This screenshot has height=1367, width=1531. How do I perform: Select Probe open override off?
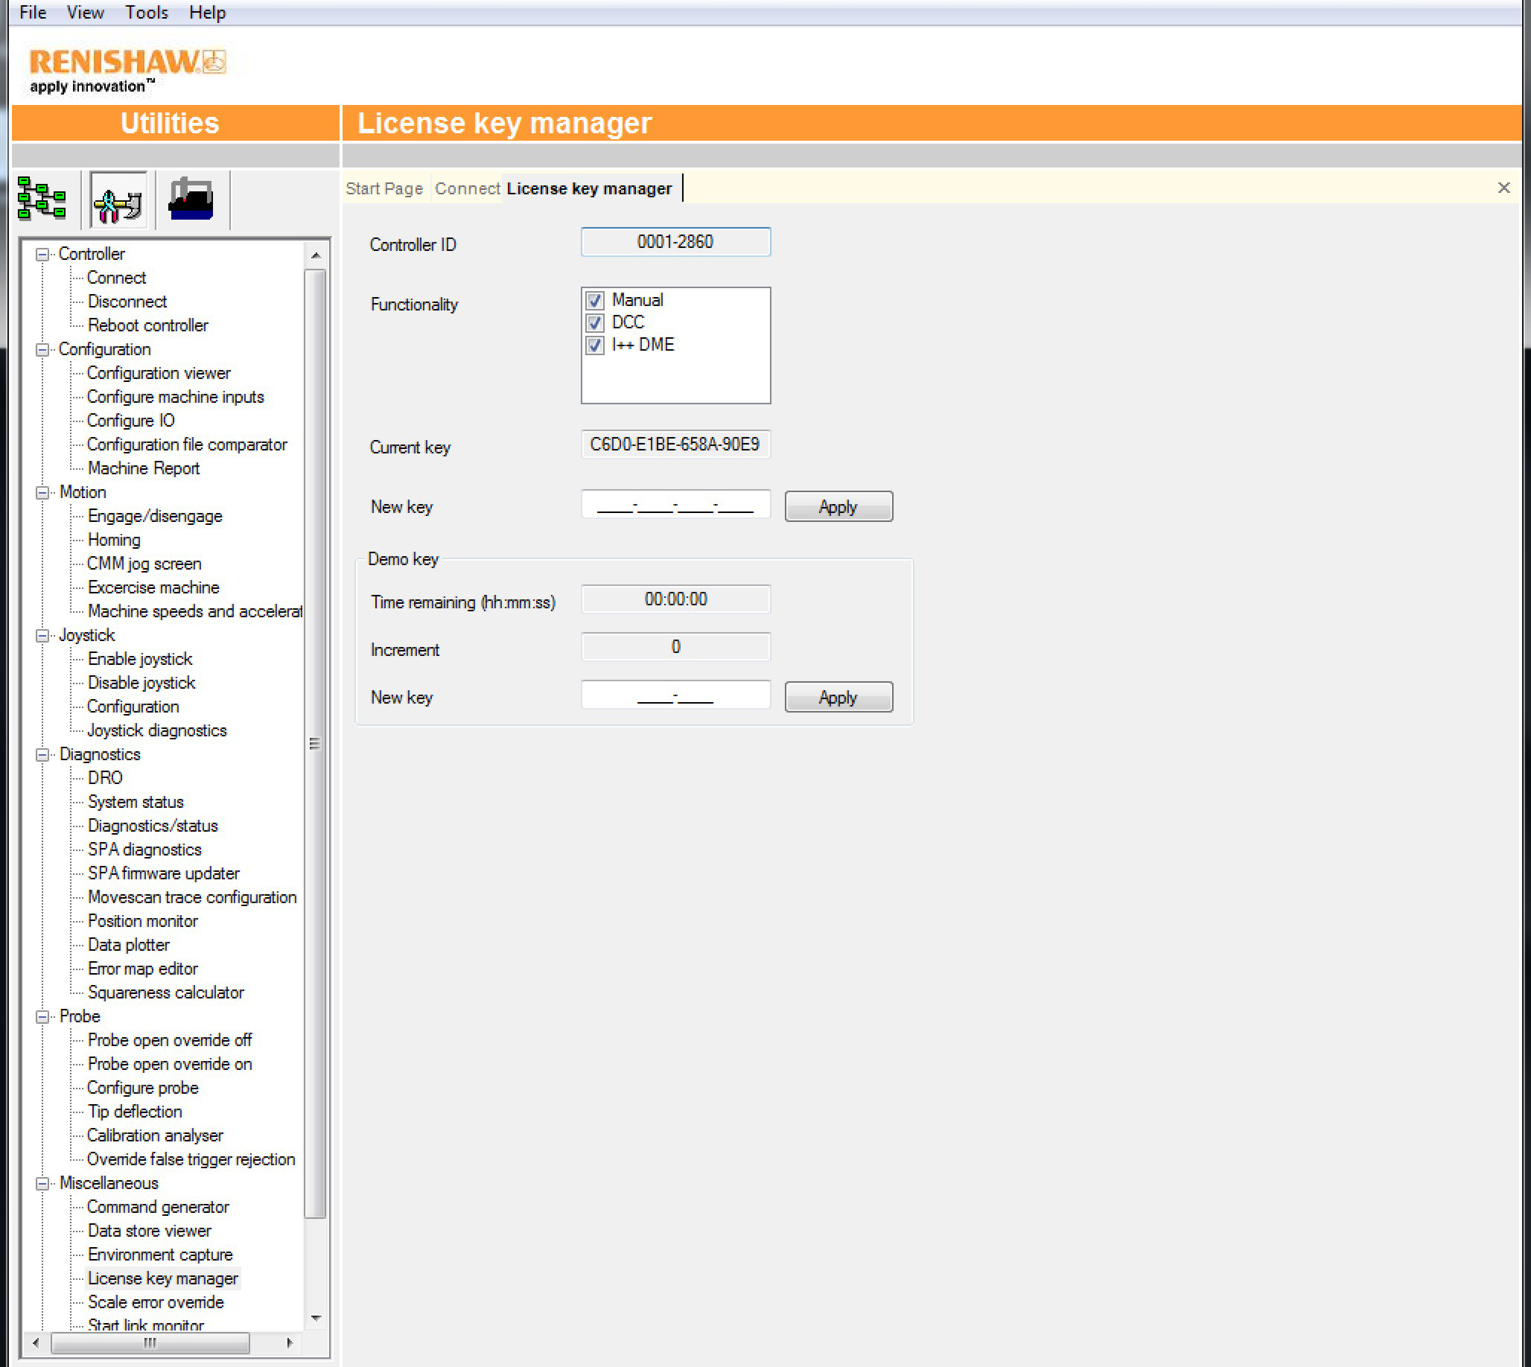[x=170, y=1041]
